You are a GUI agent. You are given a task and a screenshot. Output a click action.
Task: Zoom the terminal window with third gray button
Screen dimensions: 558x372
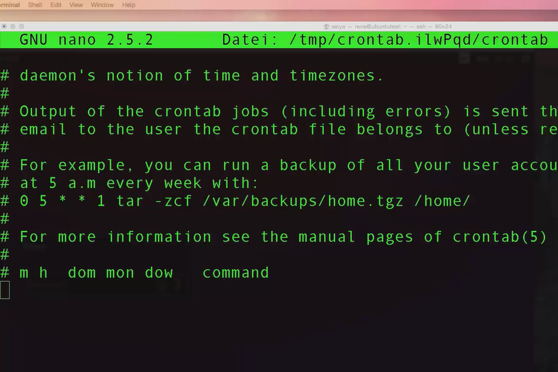(21, 27)
